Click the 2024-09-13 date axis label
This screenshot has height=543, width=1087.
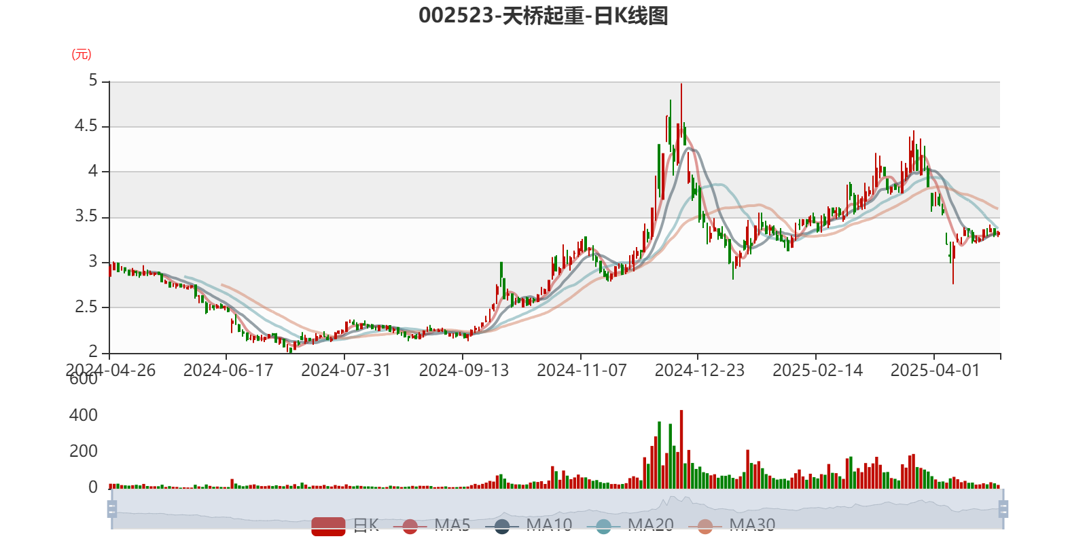(463, 370)
